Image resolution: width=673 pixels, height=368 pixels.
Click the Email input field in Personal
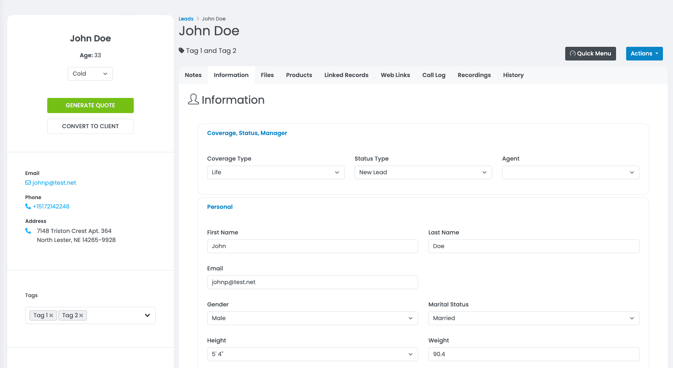[x=313, y=282]
